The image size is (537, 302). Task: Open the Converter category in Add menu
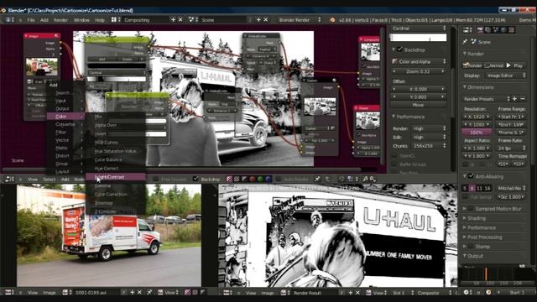65,124
